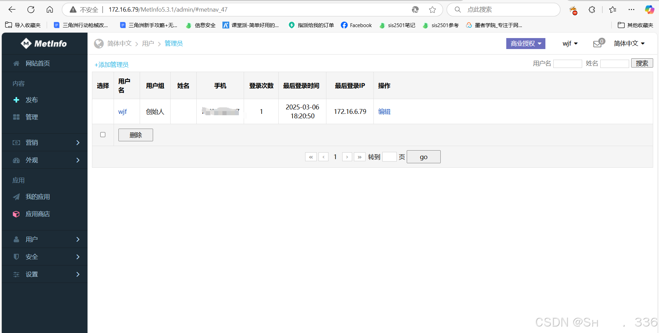Focus the 用户名 search field
The width and height of the screenshot is (659, 333).
(567, 63)
